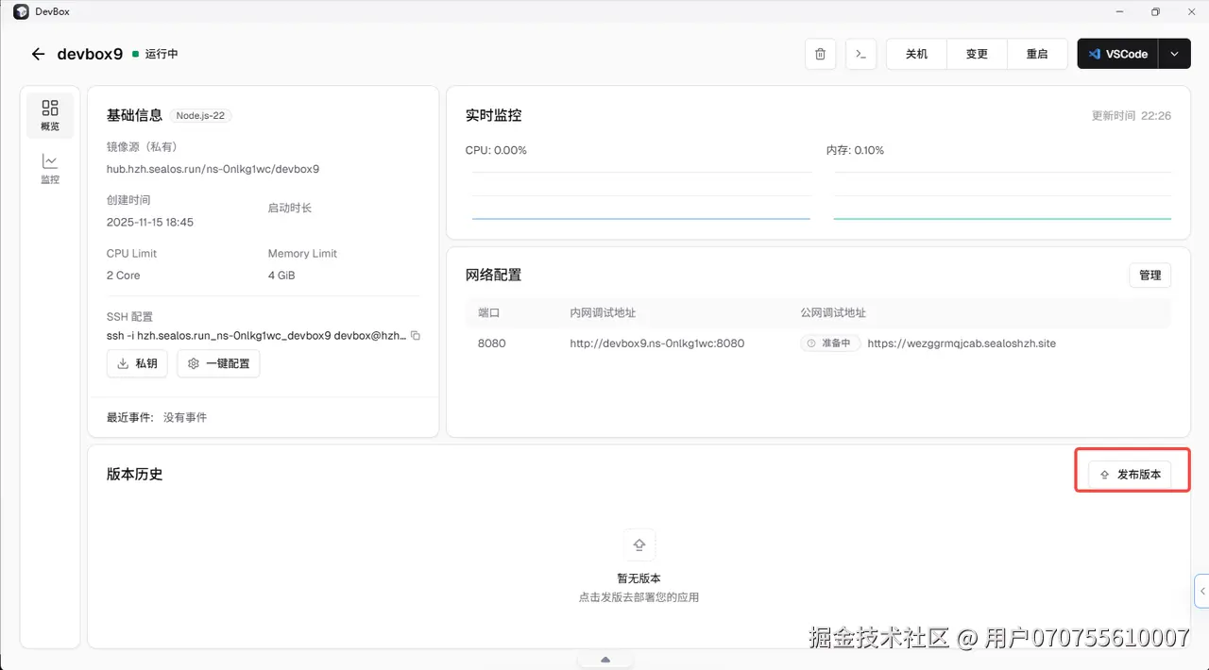Expand the VSCode IDE dropdown arrow
This screenshot has width=1209, height=670.
(1174, 54)
